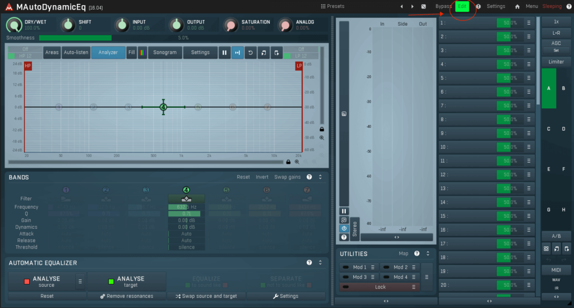Click the Limiter button
Viewport: 574px width, 308px height.
click(x=556, y=62)
